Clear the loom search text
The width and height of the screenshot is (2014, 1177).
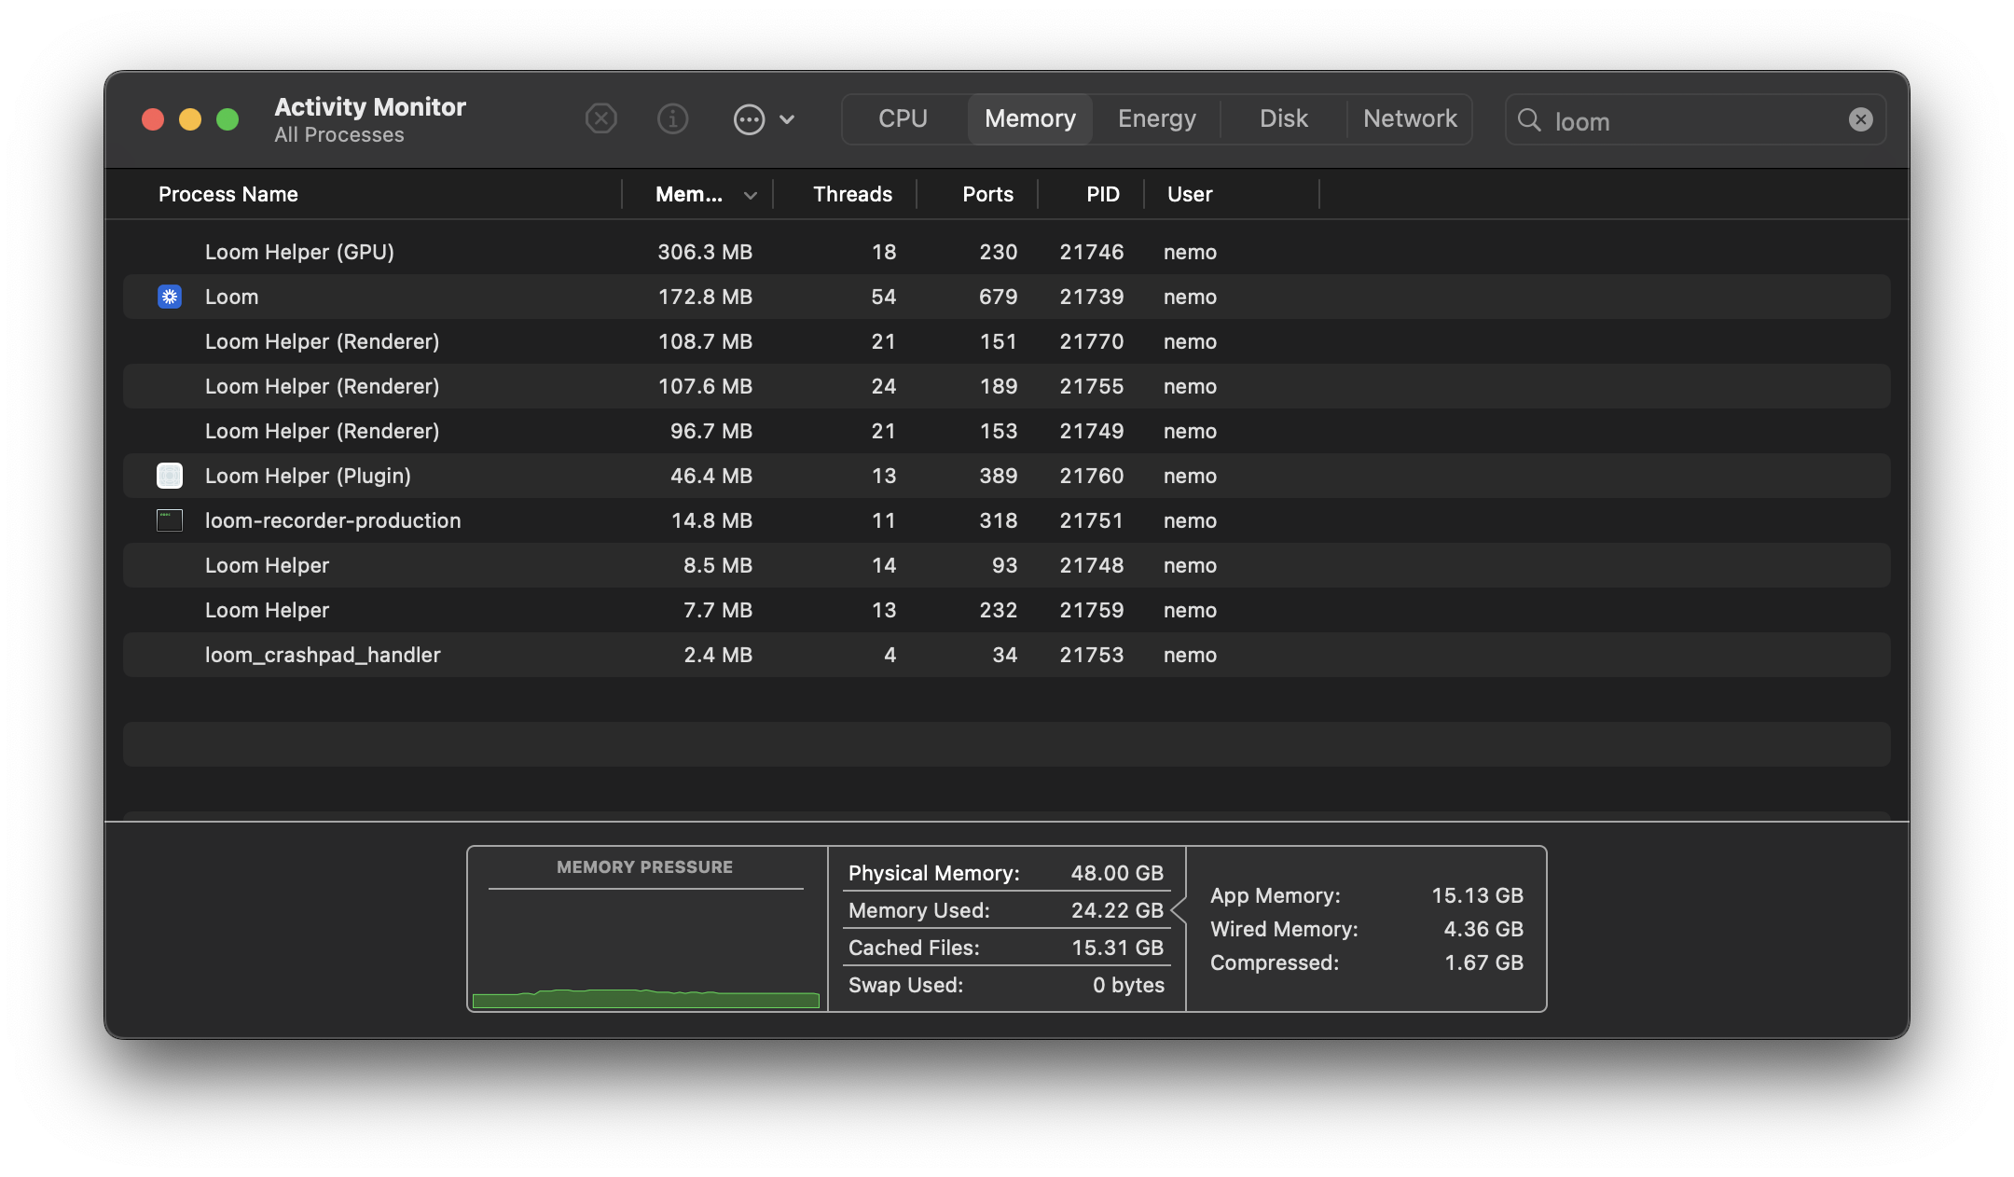click(x=1860, y=119)
